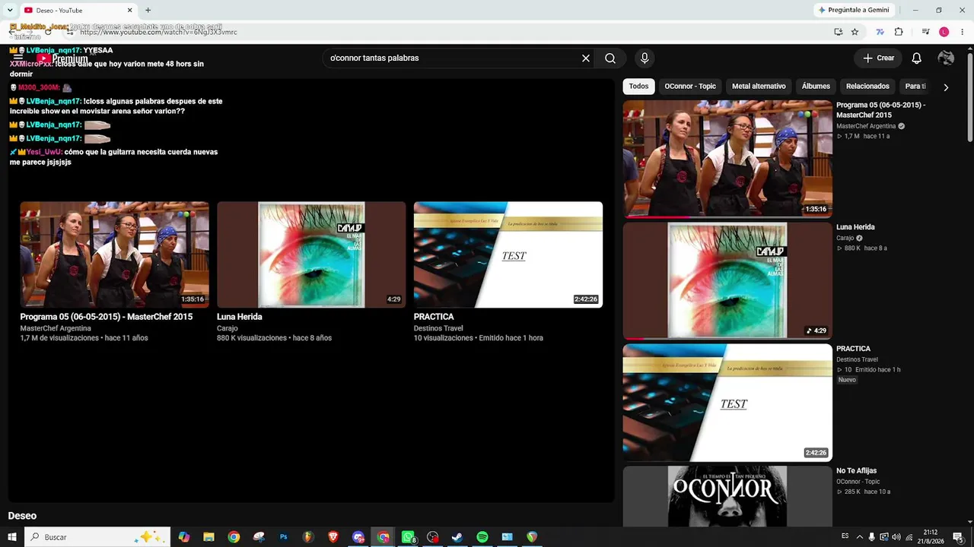
Task: Click sidebar channel MasterChef Argentina
Action: 865,126
